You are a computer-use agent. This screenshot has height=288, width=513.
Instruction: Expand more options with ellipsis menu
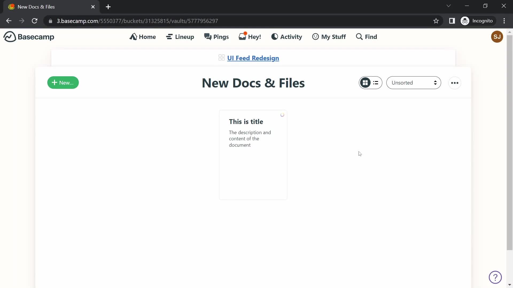[455, 82]
